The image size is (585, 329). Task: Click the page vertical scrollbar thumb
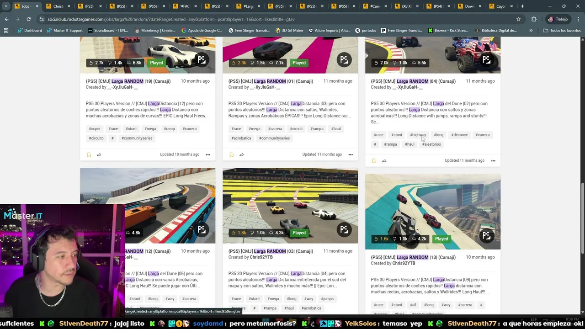(x=582, y=218)
